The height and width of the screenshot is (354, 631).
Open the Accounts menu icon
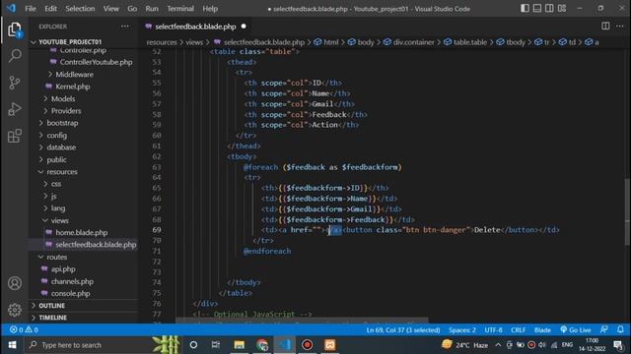[15, 283]
